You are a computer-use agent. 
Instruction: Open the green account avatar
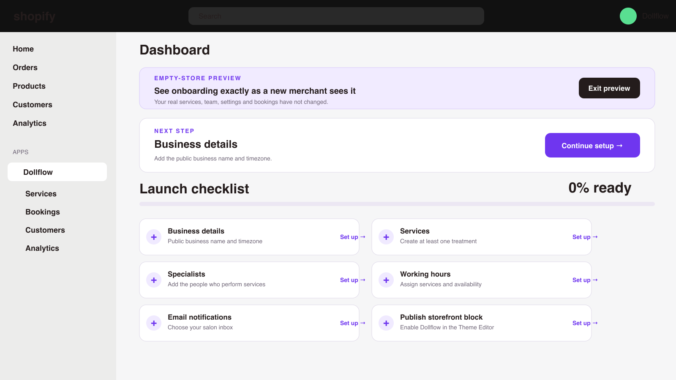pos(628,16)
